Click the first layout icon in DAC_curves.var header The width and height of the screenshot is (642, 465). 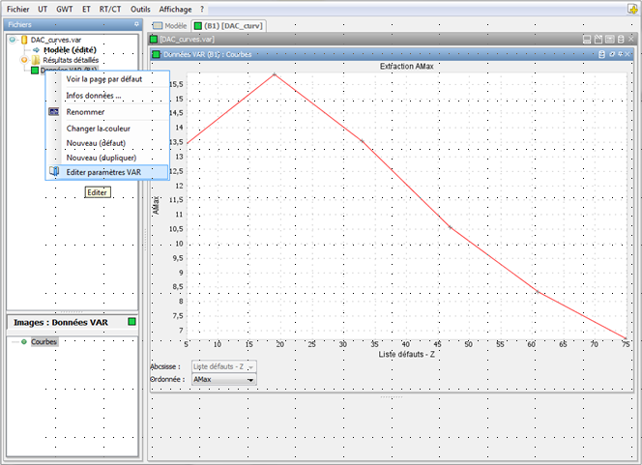(587, 40)
